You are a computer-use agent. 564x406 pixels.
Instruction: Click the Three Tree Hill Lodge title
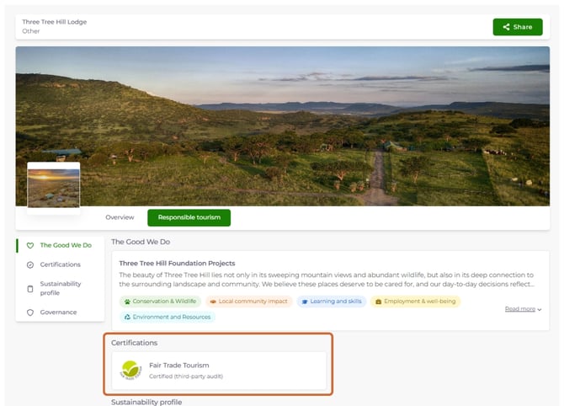pyautogui.click(x=55, y=22)
